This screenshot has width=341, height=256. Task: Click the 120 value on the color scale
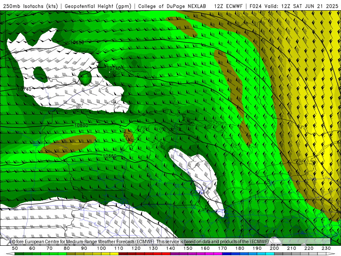(x=136, y=248)
